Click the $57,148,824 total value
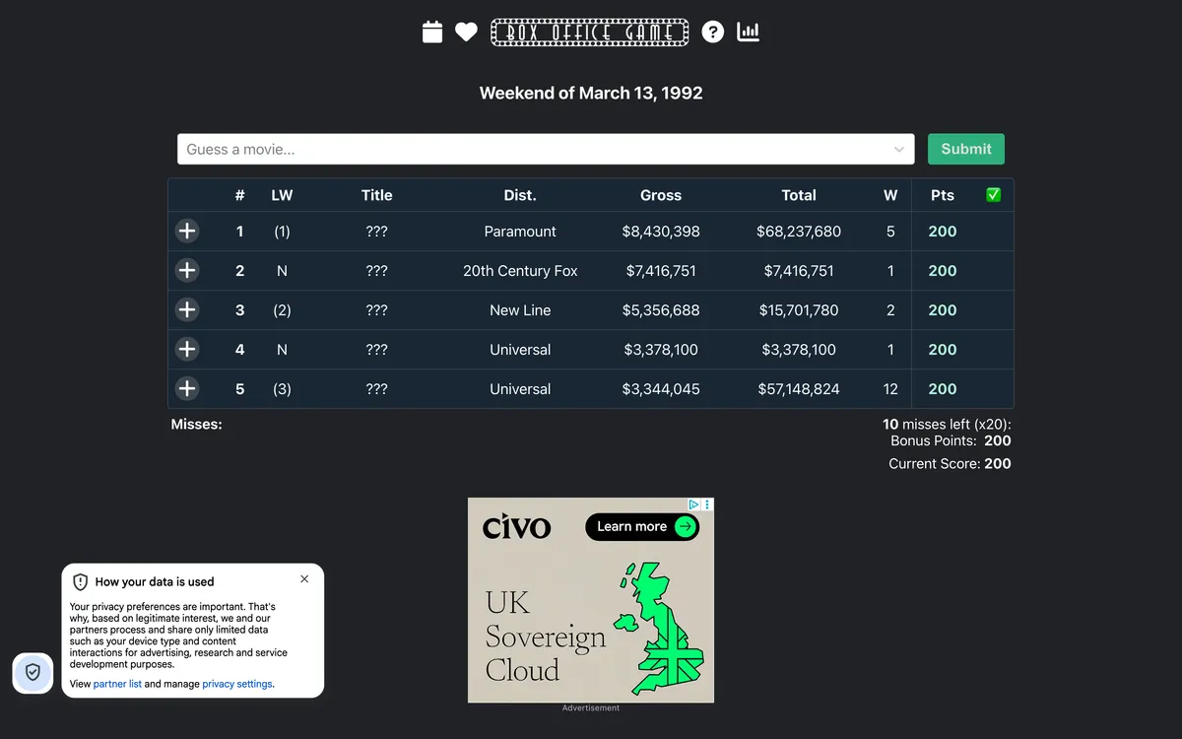The width and height of the screenshot is (1182, 739). [799, 389]
